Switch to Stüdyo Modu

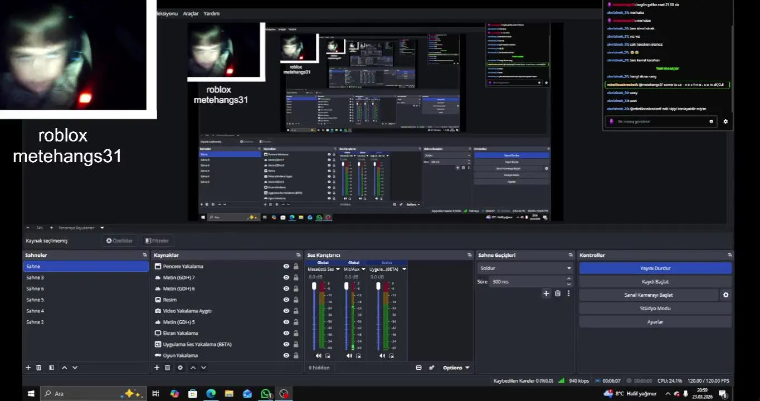[x=655, y=309]
